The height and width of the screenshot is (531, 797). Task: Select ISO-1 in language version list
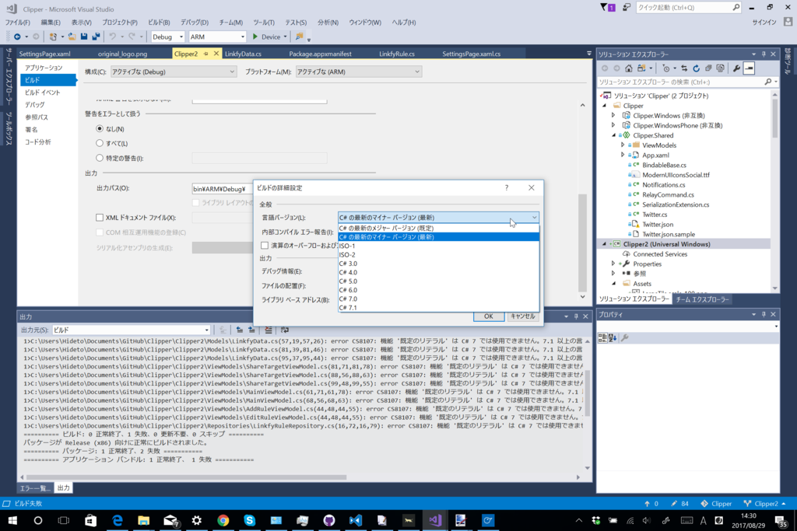(438, 246)
